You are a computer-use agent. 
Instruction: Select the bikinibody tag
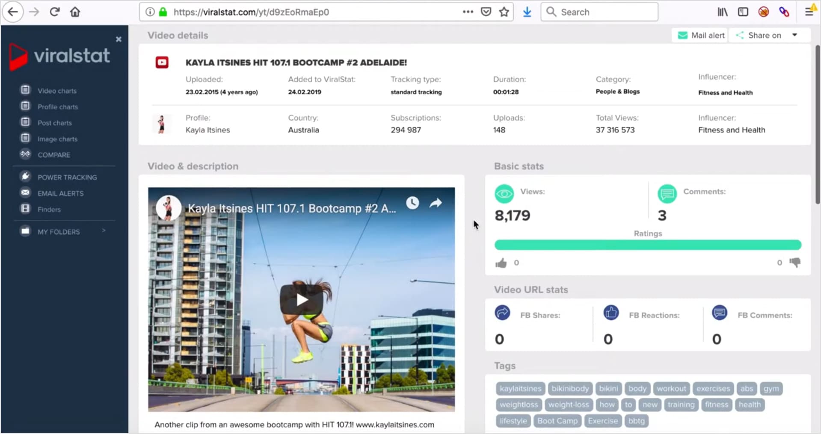point(570,389)
